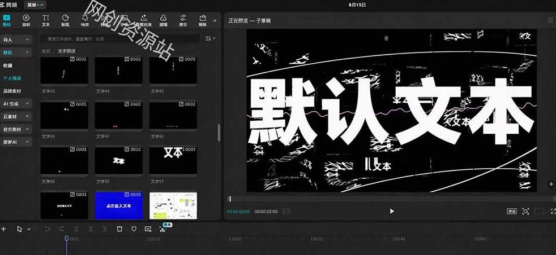Select the pointer tool in timeline toolbar
This screenshot has width=556, height=255.
point(19,229)
